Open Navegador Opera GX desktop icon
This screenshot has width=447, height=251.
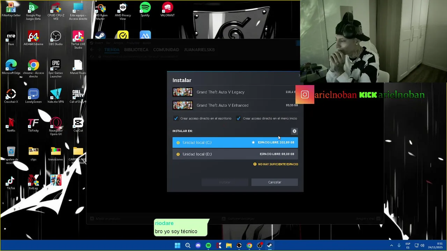56,127
